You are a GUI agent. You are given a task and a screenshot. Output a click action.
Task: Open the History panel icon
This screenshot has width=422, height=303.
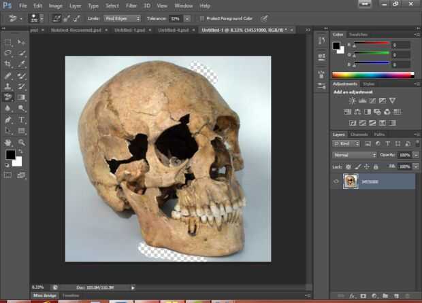pyautogui.click(x=321, y=41)
